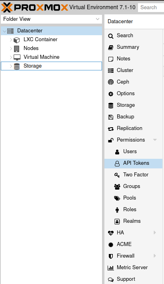
Task: Open the Notes menu label
Action: click(124, 59)
